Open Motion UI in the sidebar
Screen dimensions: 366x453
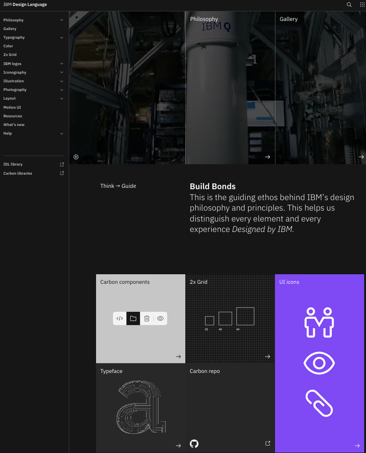[12, 107]
